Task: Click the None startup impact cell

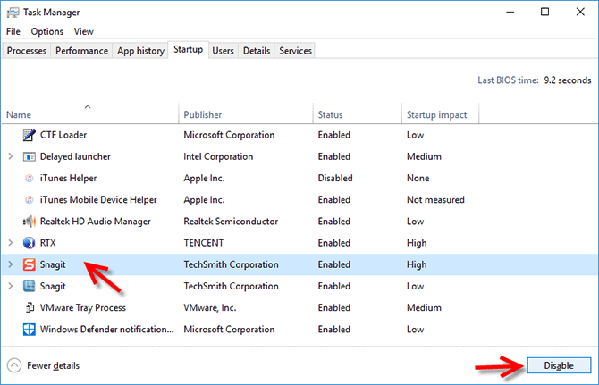Action: point(418,178)
